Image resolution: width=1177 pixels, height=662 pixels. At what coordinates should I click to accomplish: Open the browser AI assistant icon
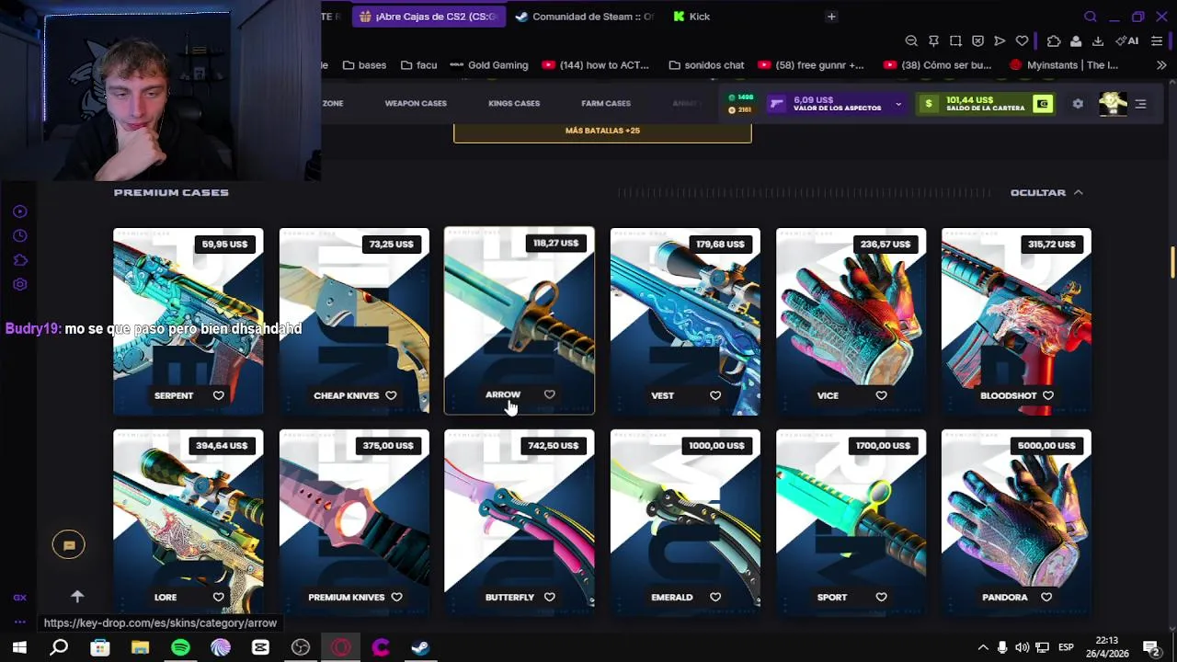[1127, 41]
